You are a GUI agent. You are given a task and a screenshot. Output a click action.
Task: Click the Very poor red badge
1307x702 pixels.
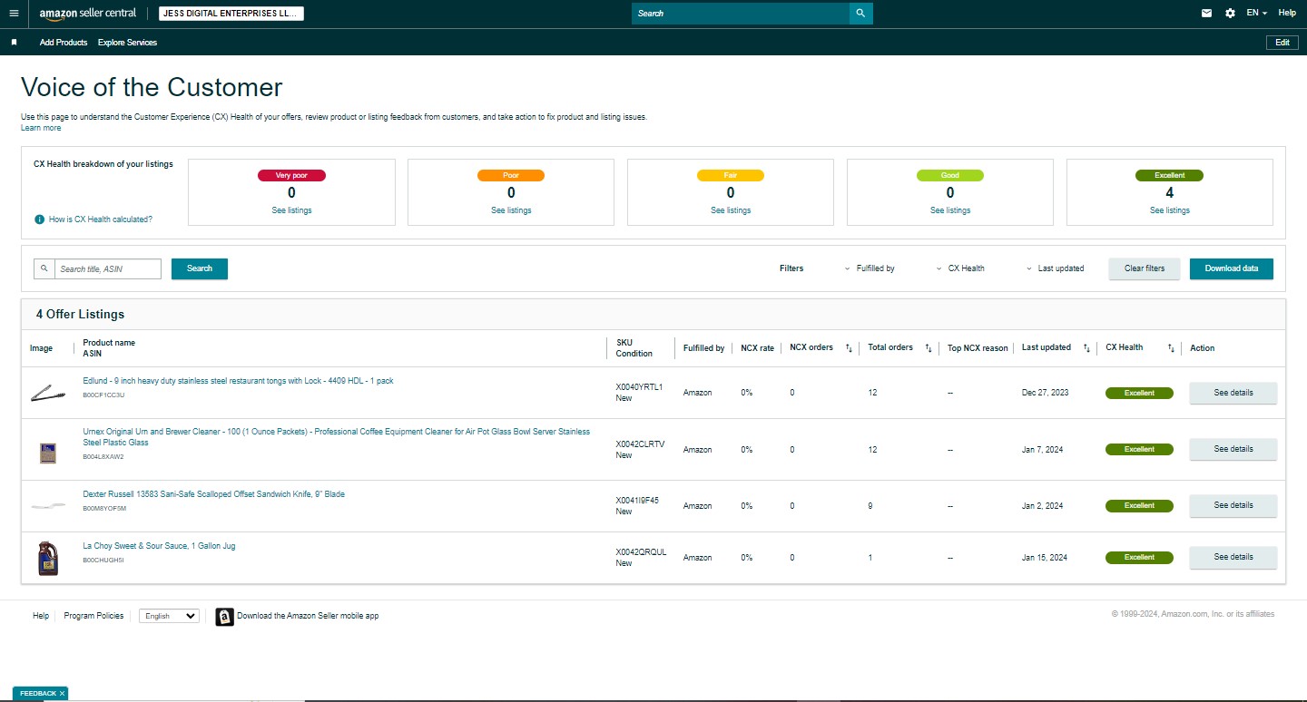coord(291,175)
